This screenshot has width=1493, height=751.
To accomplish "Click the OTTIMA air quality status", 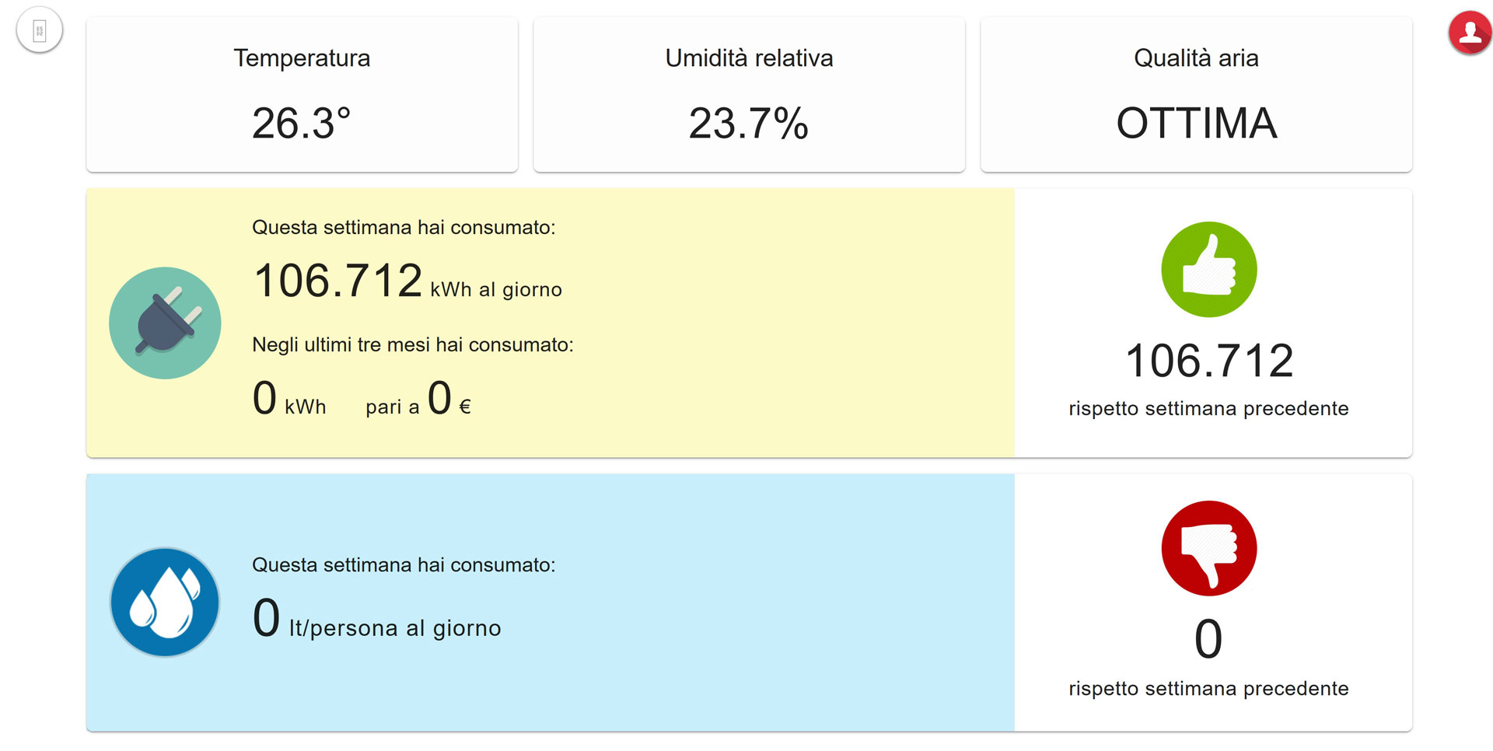I will point(1196,123).
